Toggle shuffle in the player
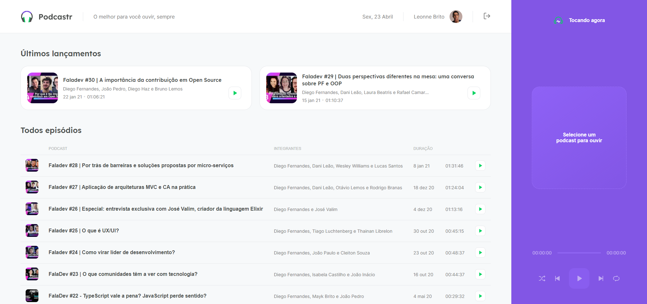This screenshot has height=304, width=647. (x=542, y=278)
